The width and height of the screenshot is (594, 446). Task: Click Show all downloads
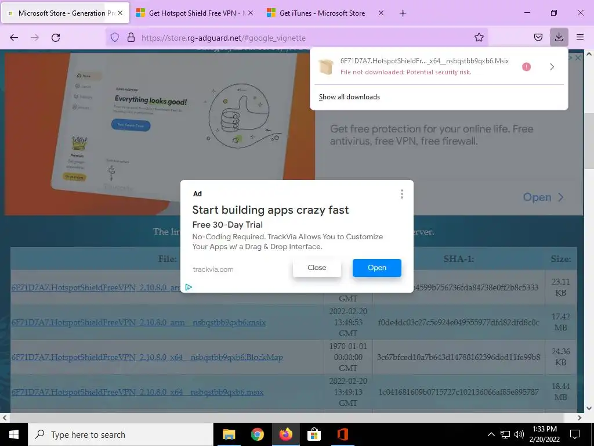[349, 97]
